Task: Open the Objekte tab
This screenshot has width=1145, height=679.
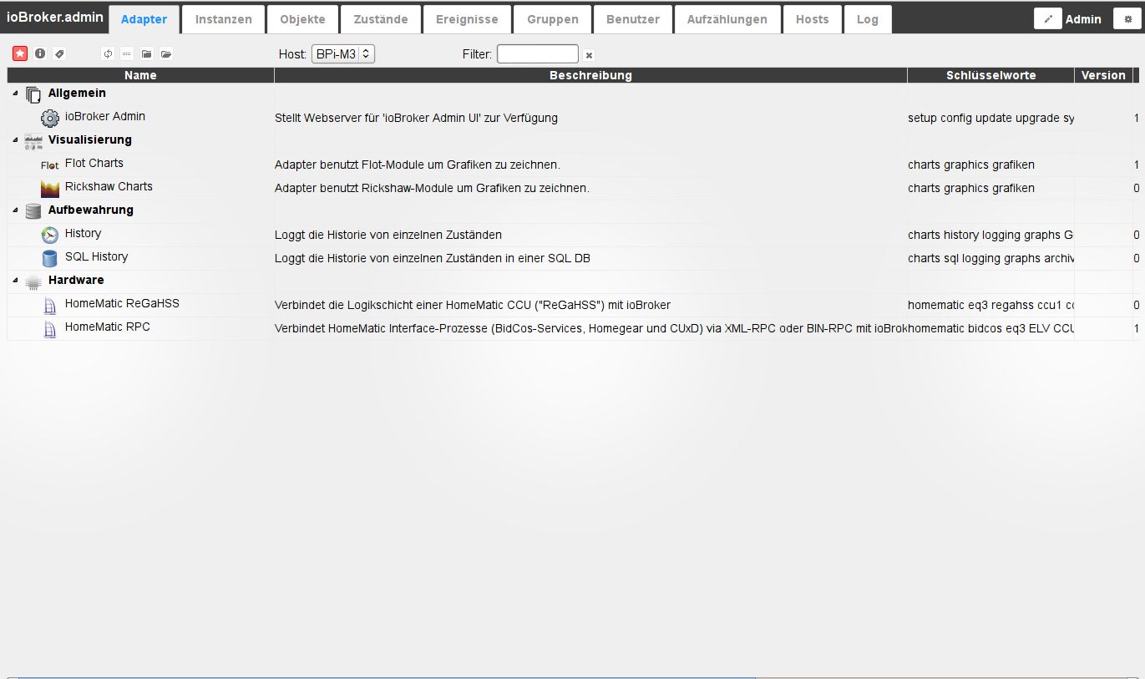Action: (302, 19)
